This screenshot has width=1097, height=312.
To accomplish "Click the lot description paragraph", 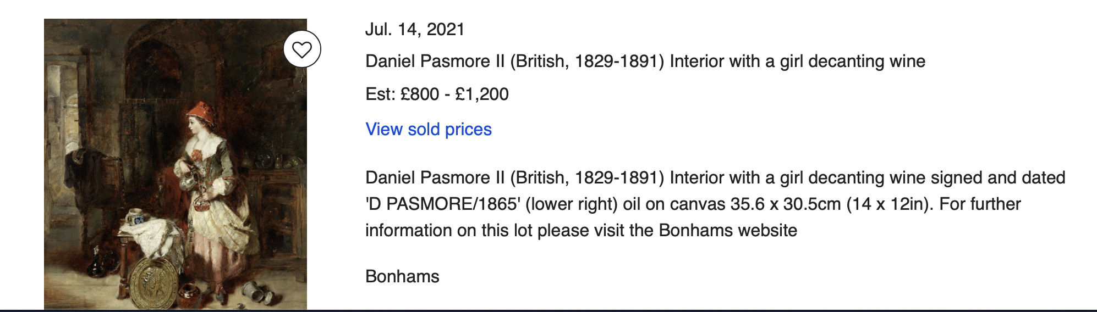I will tap(715, 204).
